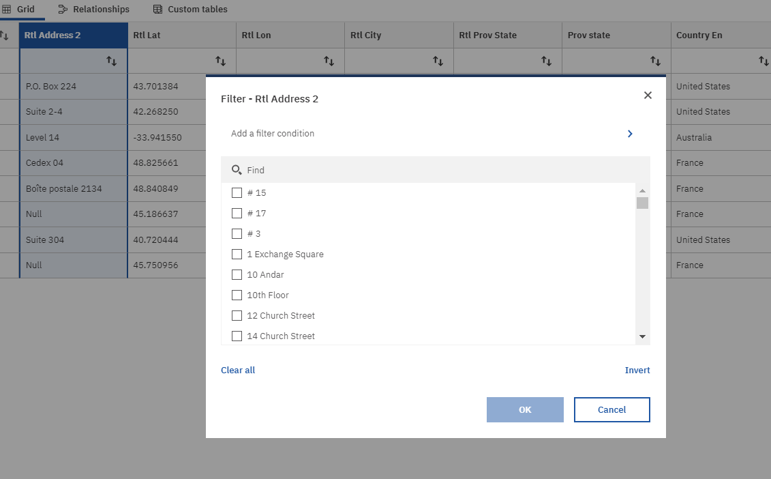
Task: Click the sort icon under Rtl City
Action: (x=438, y=61)
